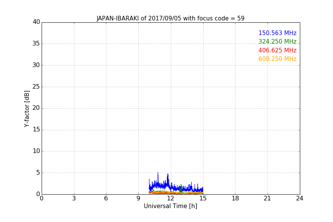Click the x-axis tick value 21
Screen dimensions: 333x222
[x=267, y=198]
